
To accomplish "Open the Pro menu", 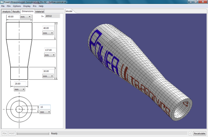I will (34, 6).
